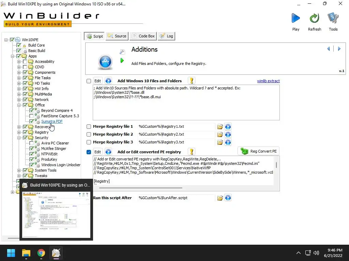Check the CDVD folder checkbox
Viewport: 349px width, 261px height.
(x=25, y=67)
